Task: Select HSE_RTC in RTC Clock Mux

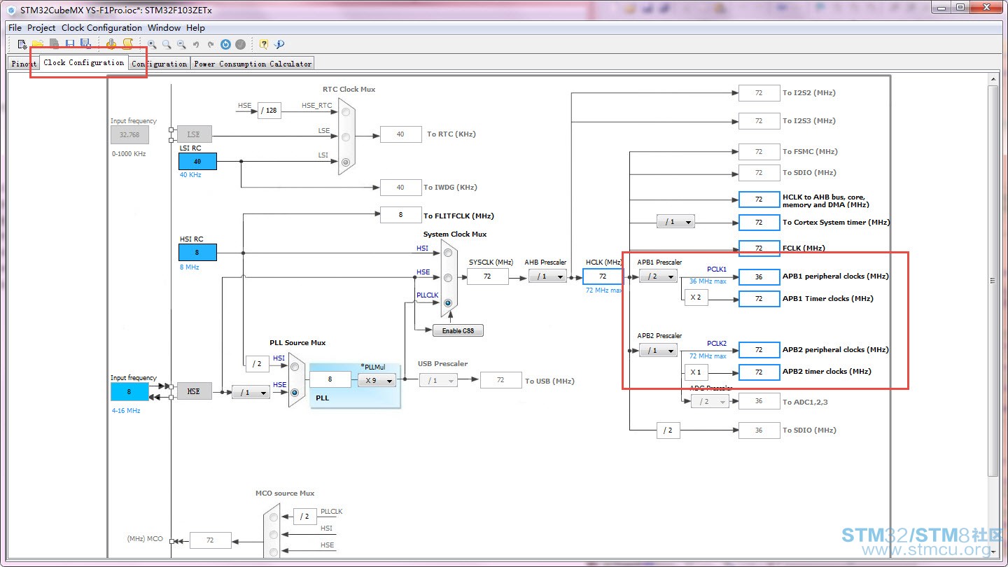Action: coord(346,112)
